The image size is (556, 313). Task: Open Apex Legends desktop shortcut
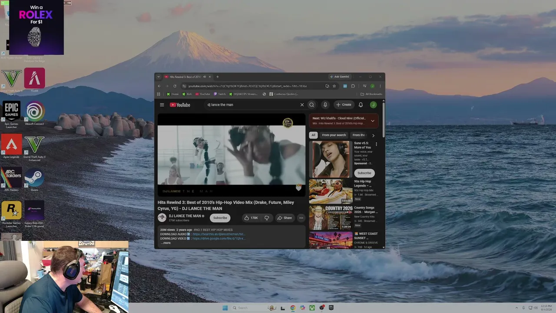coord(11,147)
